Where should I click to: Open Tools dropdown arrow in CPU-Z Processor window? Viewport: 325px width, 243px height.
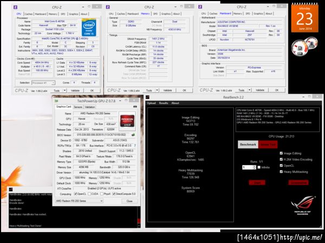[64, 90]
